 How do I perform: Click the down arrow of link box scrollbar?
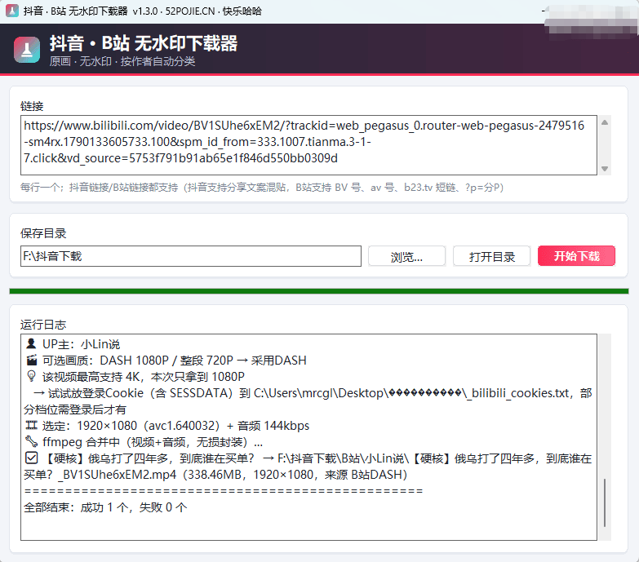pos(605,169)
